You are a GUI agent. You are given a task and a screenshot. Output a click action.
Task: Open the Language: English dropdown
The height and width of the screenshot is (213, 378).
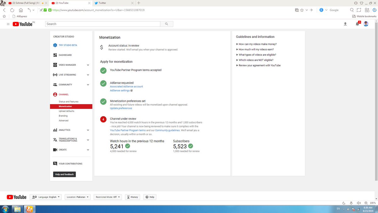pyautogui.click(x=46, y=197)
